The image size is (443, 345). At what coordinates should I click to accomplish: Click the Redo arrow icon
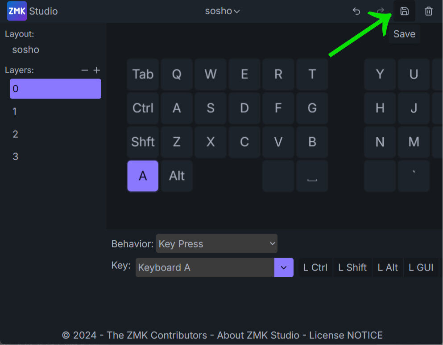coord(381,11)
